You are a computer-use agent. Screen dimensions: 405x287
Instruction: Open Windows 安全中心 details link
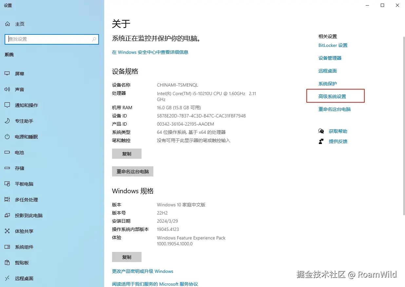[150, 52]
